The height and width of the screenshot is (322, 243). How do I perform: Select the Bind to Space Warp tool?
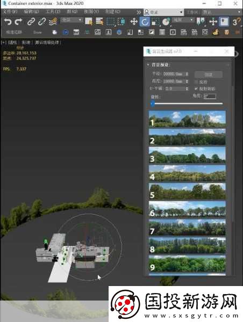tap(53, 21)
